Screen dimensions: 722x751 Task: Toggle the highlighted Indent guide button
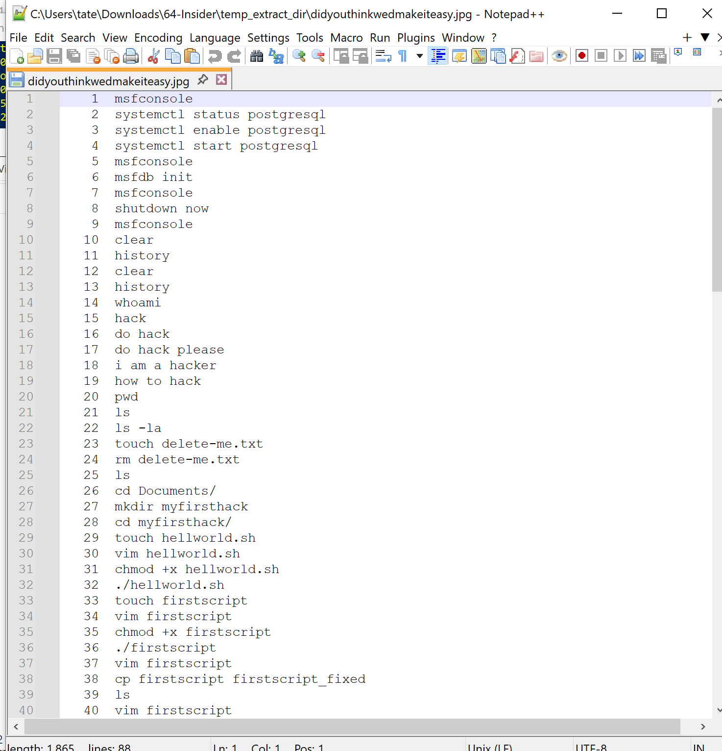pyautogui.click(x=437, y=56)
